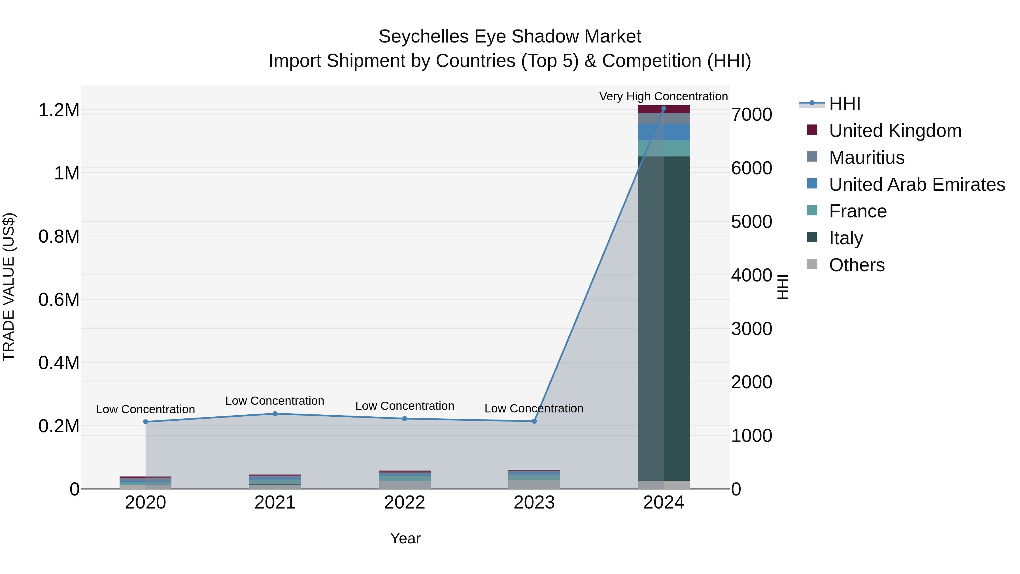1020x574 pixels.
Task: Click the 'Very High Concentration' annotation
Action: coord(664,96)
